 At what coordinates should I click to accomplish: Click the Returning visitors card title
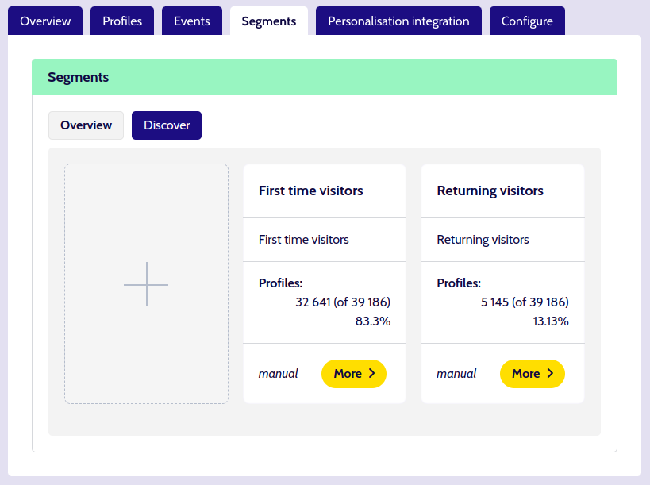pyautogui.click(x=490, y=191)
